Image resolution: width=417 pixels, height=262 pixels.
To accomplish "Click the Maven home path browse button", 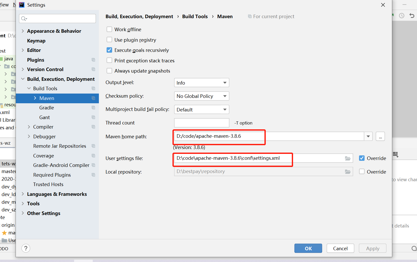I will coord(380,136).
